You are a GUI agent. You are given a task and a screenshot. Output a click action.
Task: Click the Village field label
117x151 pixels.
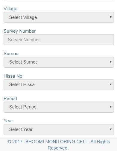(x=10, y=9)
